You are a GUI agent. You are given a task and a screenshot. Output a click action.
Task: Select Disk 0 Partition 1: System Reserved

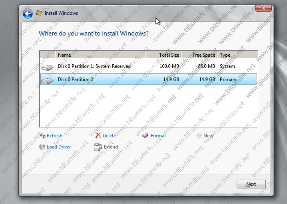click(148, 66)
